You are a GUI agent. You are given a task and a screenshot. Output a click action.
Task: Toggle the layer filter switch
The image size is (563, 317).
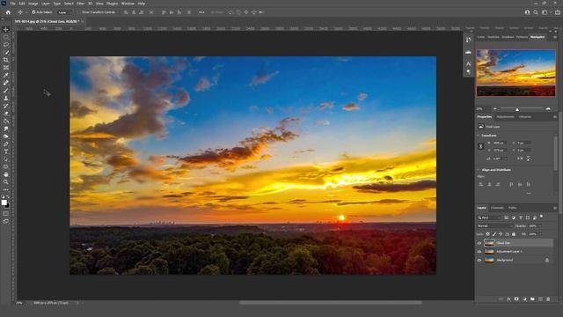pyautogui.click(x=542, y=217)
